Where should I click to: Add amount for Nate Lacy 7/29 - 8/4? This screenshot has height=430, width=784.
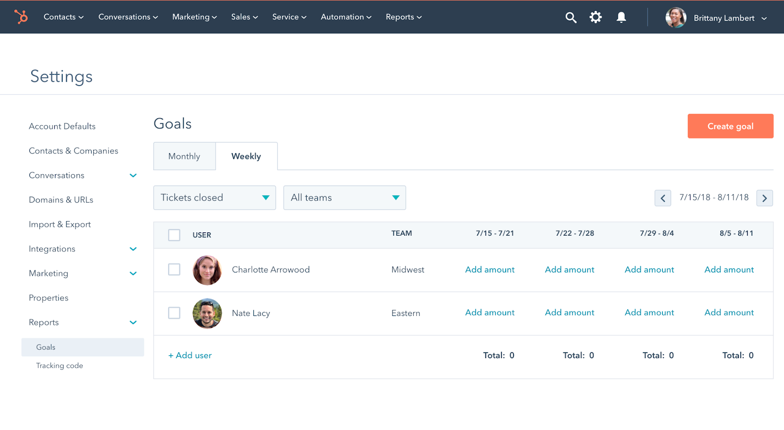tap(650, 313)
